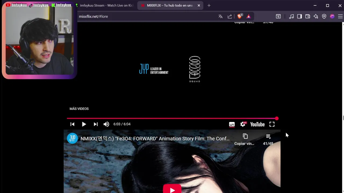This screenshot has height=193, width=344.
Task: Select the MIXXFLIX tab
Action: [x=170, y=5]
